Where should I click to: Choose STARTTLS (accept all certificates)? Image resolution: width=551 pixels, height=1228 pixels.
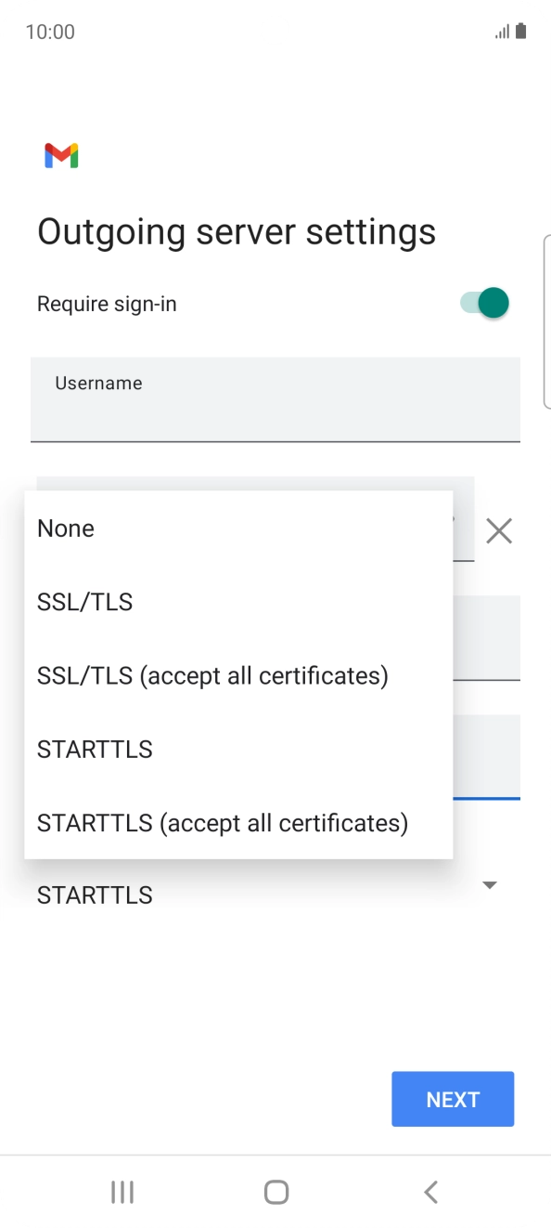pos(222,823)
